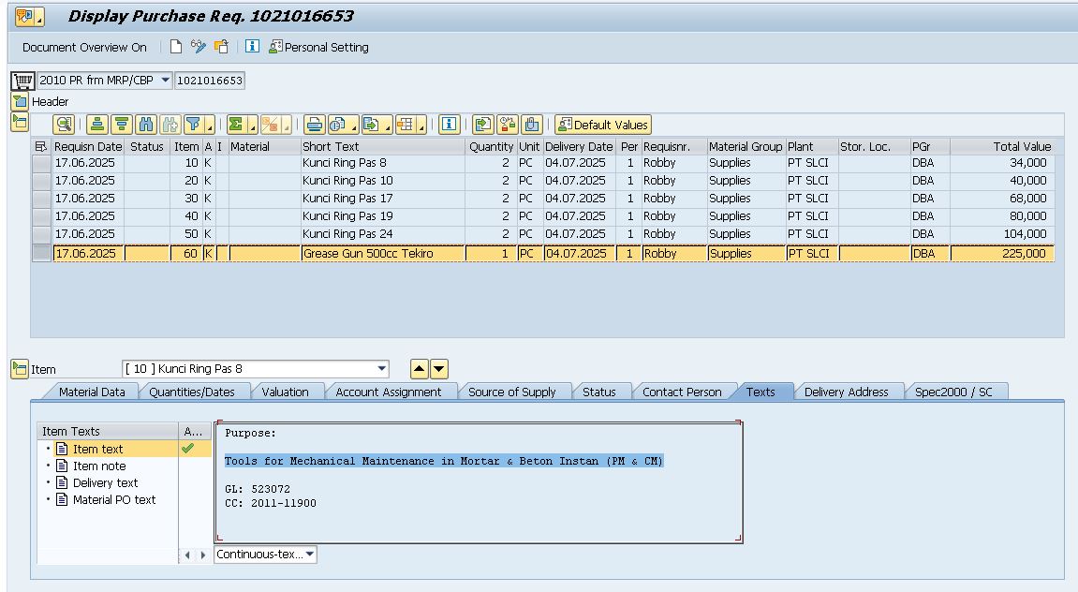The height and width of the screenshot is (592, 1078).
Task: Click the Choose Layout grid icon
Action: 406,125
